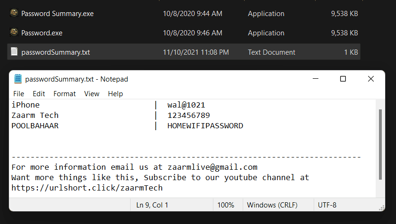Click the 9,538 KB size of Password Summary.exe

tap(344, 14)
